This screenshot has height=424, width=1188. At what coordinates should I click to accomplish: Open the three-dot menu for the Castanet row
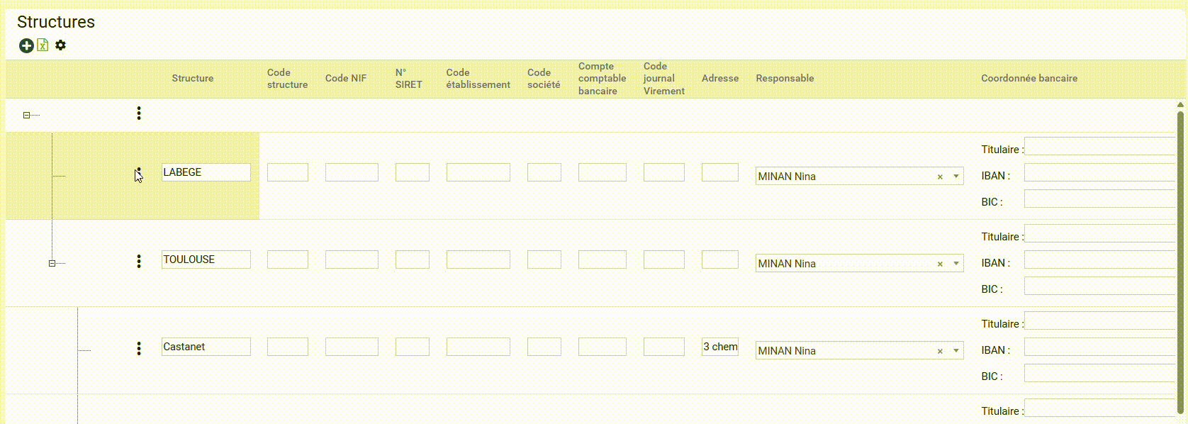[139, 348]
